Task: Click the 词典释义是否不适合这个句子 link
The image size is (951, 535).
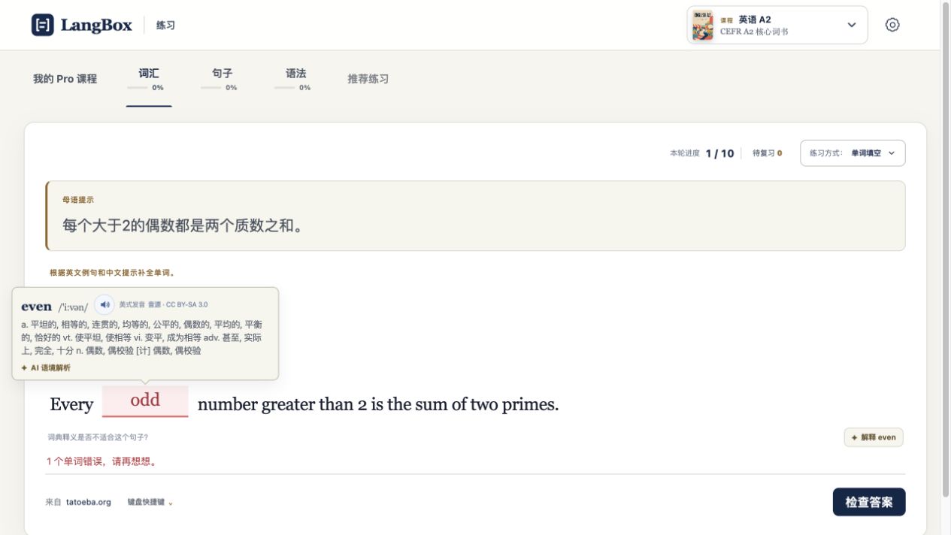Action: (98, 437)
